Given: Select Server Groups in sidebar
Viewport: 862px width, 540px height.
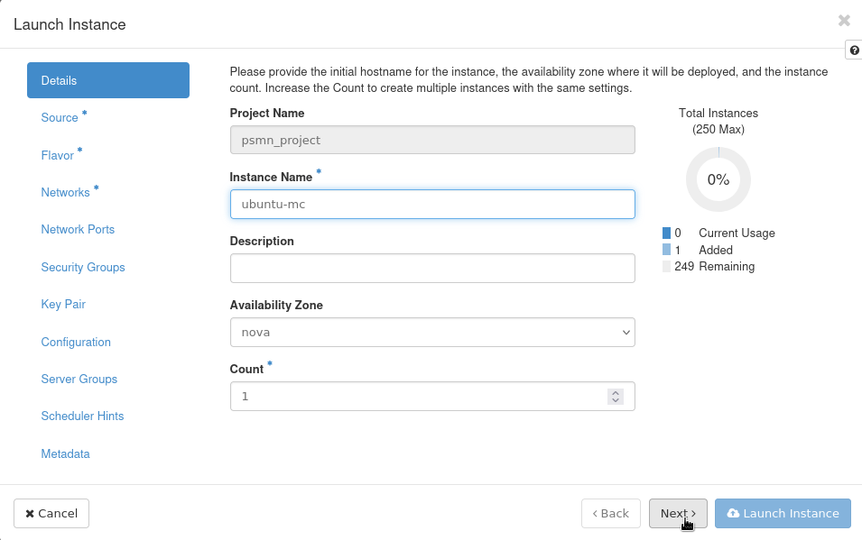Looking at the screenshot, I should pos(79,380).
